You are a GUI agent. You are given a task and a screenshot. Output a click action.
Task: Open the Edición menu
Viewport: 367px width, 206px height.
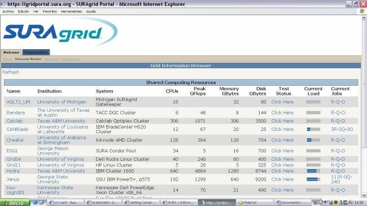(x=23, y=11)
